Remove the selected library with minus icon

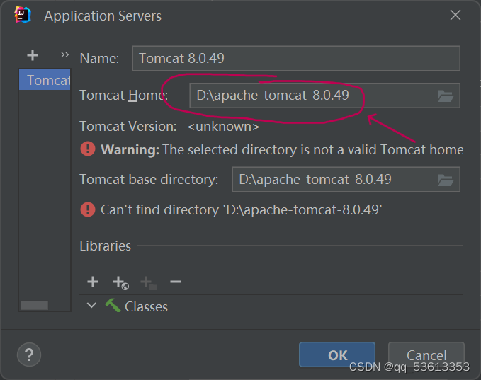176,282
